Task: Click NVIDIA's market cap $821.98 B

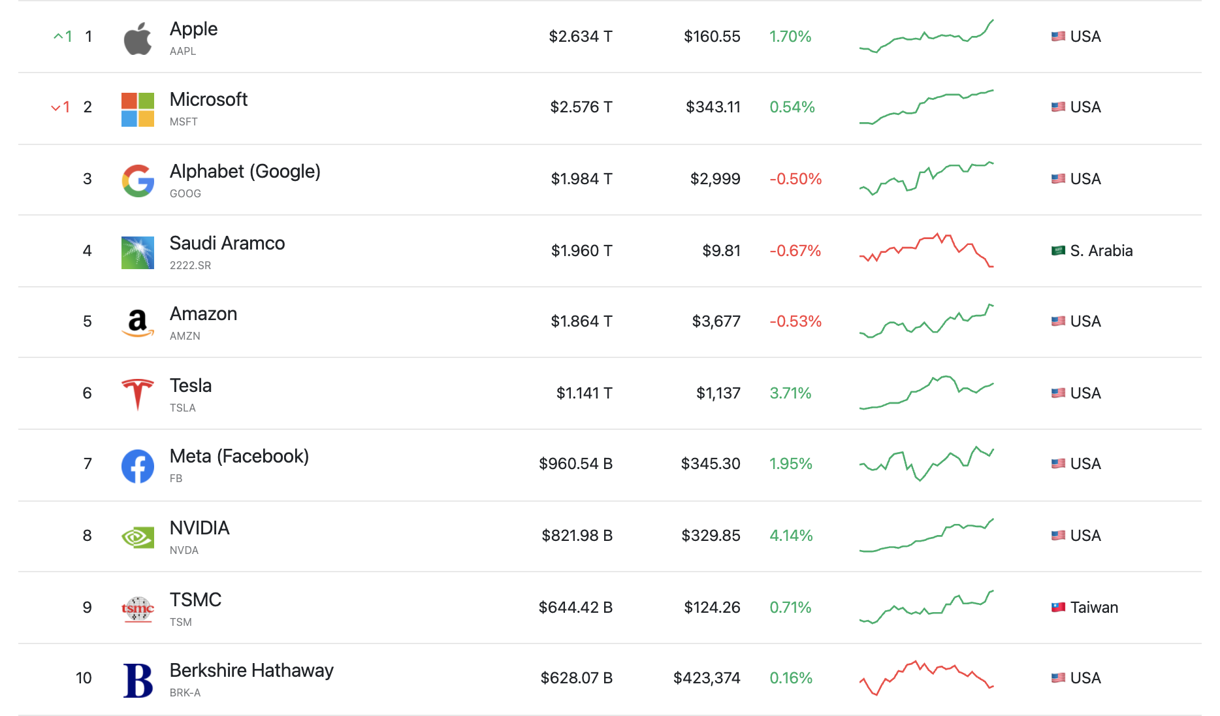Action: [x=577, y=536]
